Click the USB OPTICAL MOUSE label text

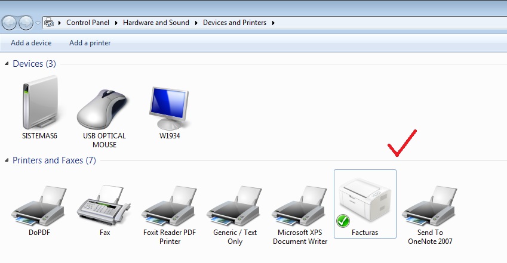[x=105, y=140]
